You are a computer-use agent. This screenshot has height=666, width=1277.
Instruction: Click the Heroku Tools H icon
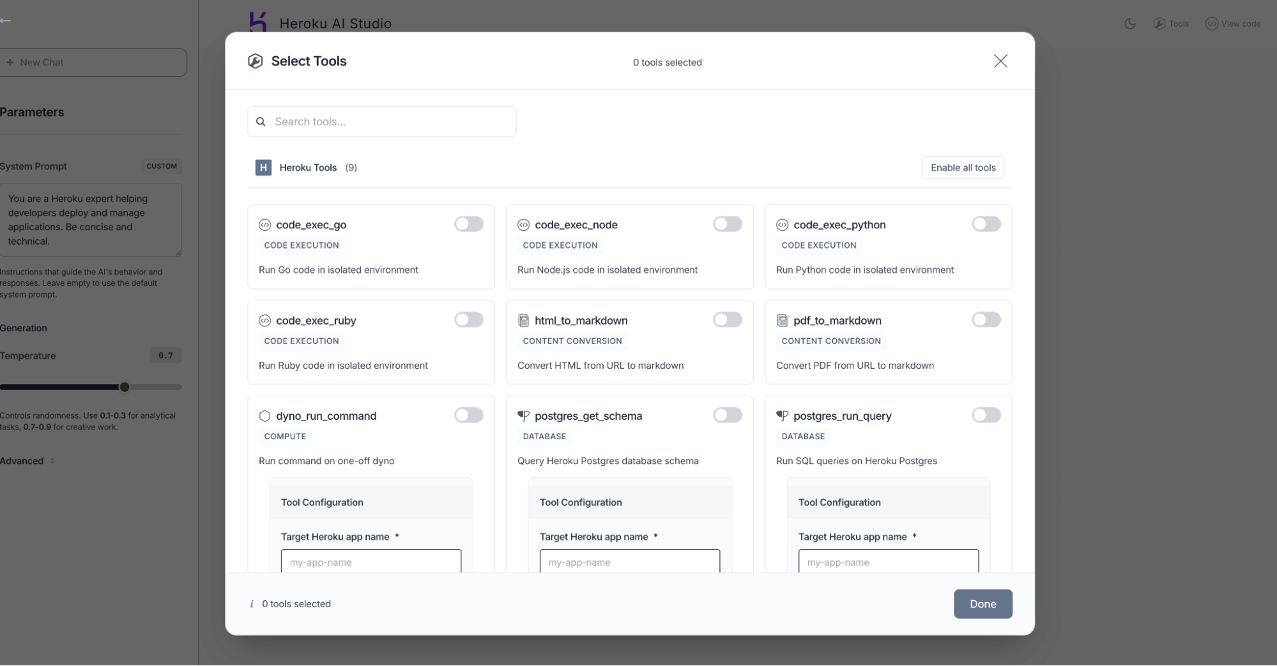[263, 167]
